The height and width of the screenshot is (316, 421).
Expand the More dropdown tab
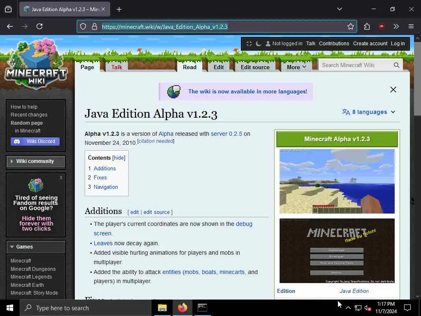point(296,67)
